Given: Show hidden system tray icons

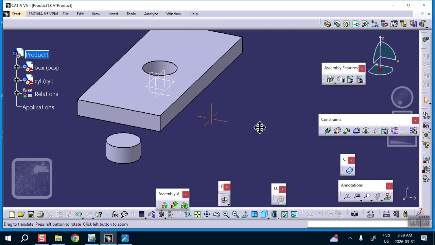Looking at the screenshot, I should (350, 238).
